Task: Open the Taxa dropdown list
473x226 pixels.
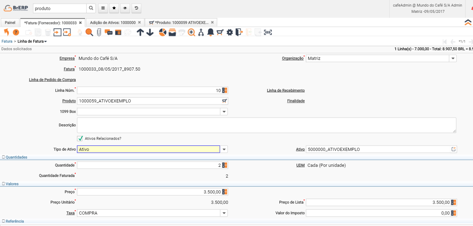Action: (x=224, y=213)
